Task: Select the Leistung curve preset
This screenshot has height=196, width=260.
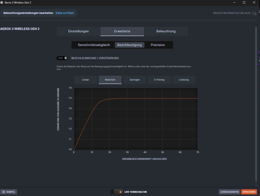Action: 184,80
